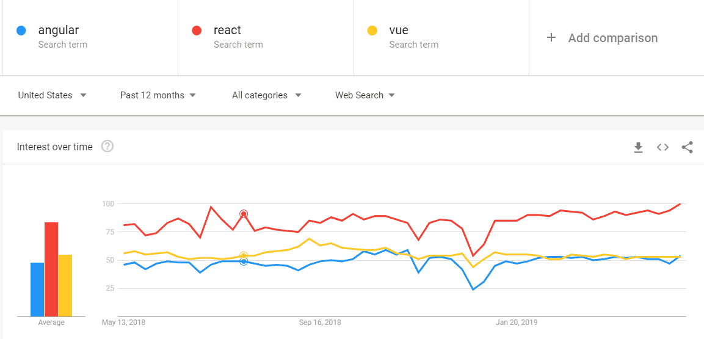Expand the Past 12 months time range
The height and width of the screenshot is (339, 704).
click(158, 95)
